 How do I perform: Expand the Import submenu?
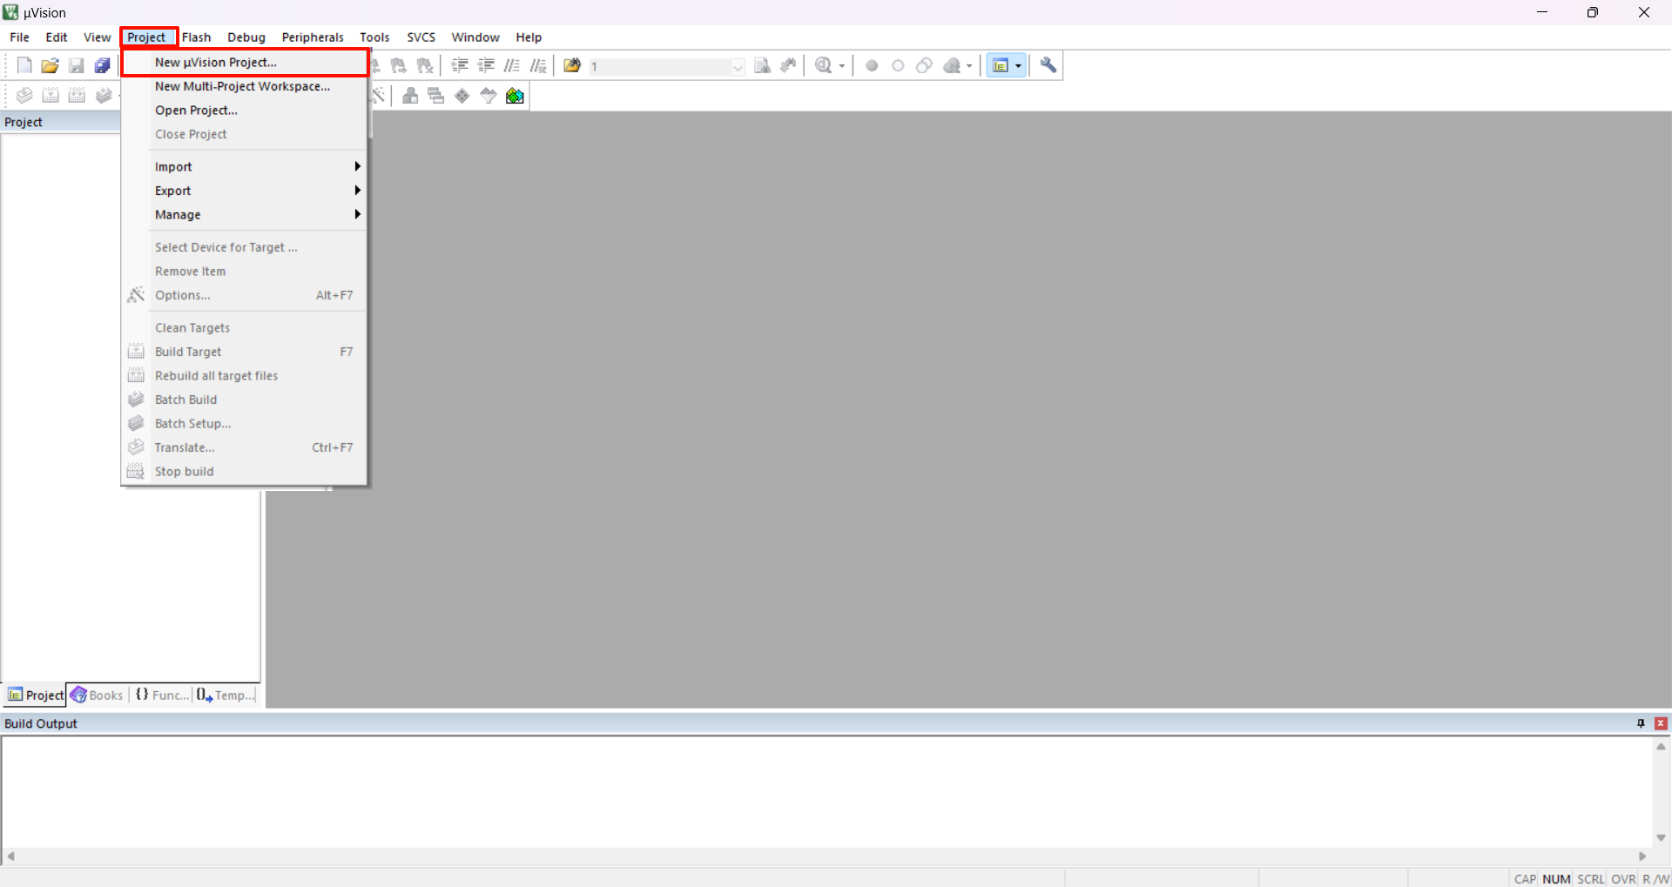(244, 166)
